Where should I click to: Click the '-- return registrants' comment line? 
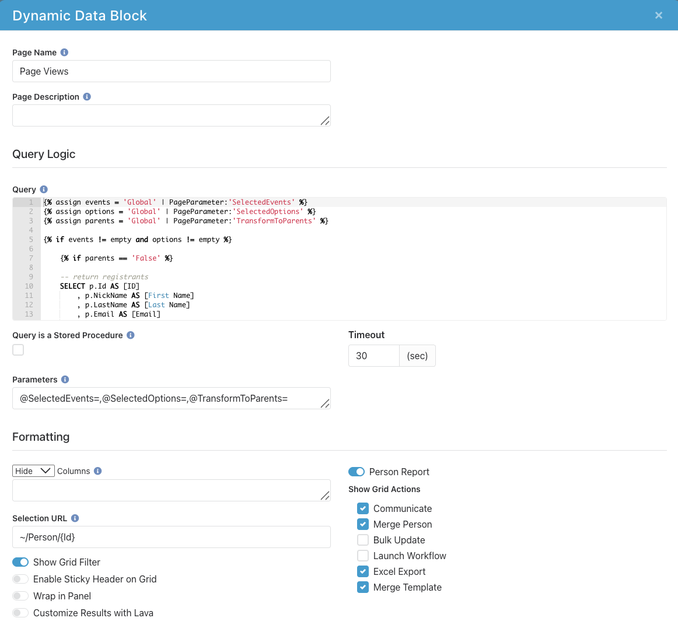[104, 276]
